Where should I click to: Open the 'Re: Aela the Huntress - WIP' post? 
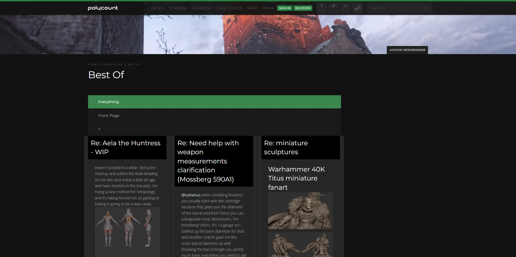(125, 147)
